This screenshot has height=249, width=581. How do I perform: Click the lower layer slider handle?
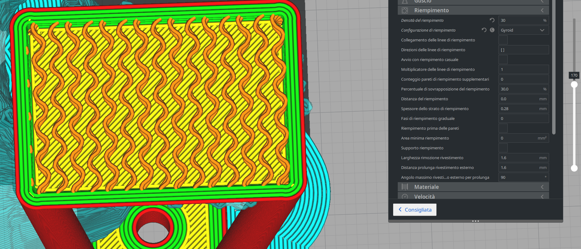pyautogui.click(x=574, y=168)
